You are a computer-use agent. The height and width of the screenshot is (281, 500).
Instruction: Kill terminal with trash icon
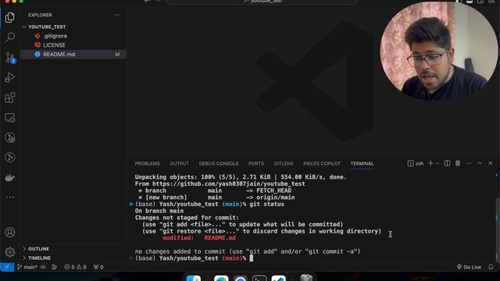point(458,163)
